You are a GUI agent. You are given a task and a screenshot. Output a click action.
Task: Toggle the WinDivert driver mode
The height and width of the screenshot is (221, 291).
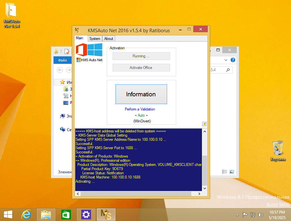pyautogui.click(x=142, y=121)
